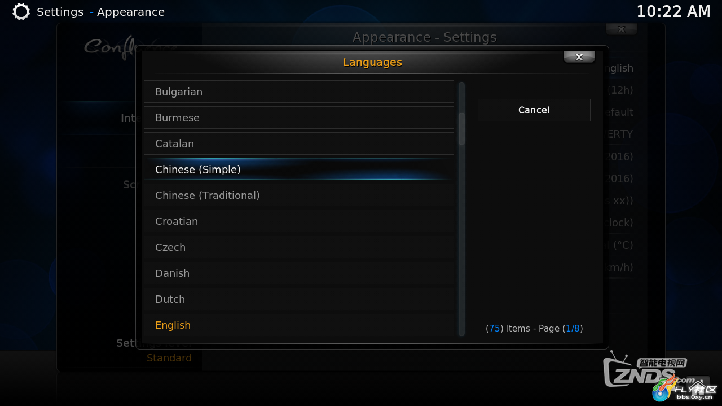Click the Languages dialog title header
The height and width of the screenshot is (406, 722).
[372, 62]
